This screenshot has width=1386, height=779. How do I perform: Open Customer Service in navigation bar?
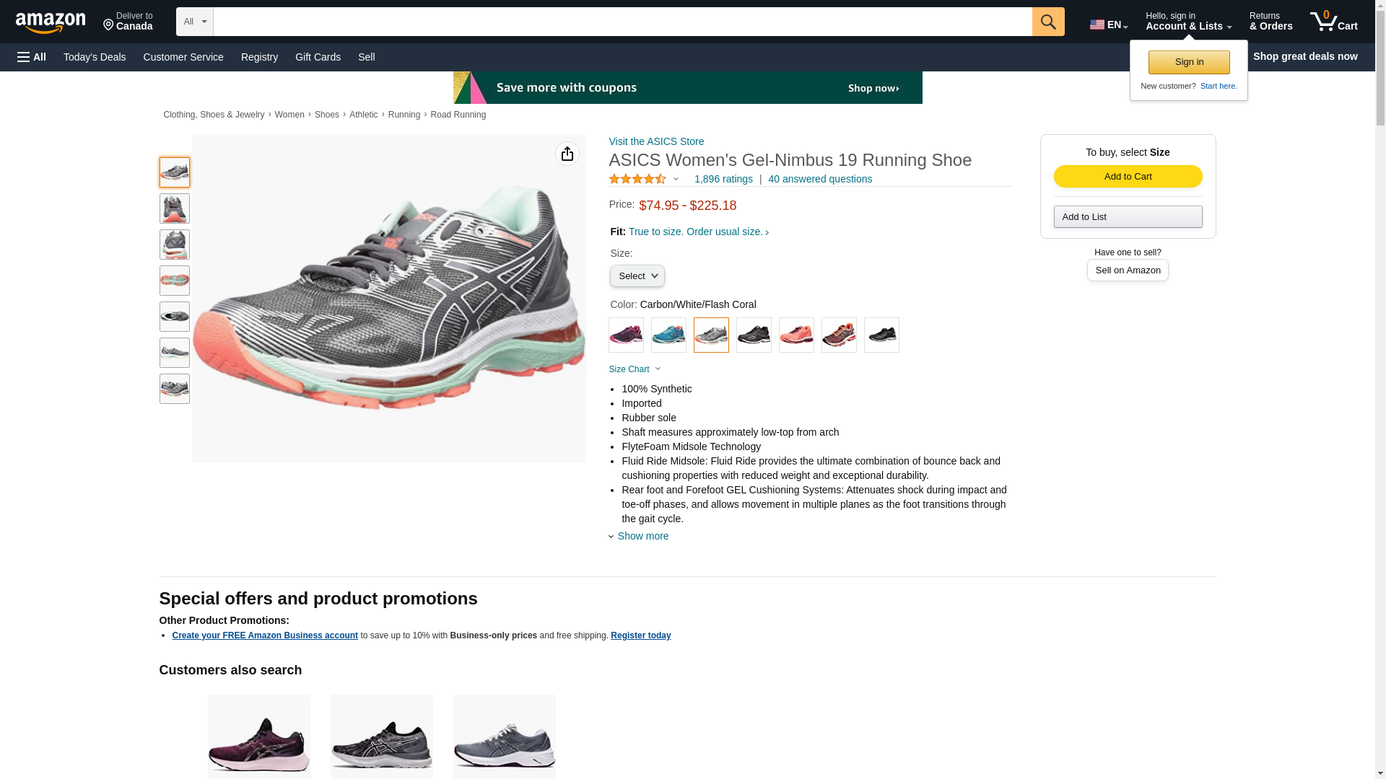click(x=183, y=57)
